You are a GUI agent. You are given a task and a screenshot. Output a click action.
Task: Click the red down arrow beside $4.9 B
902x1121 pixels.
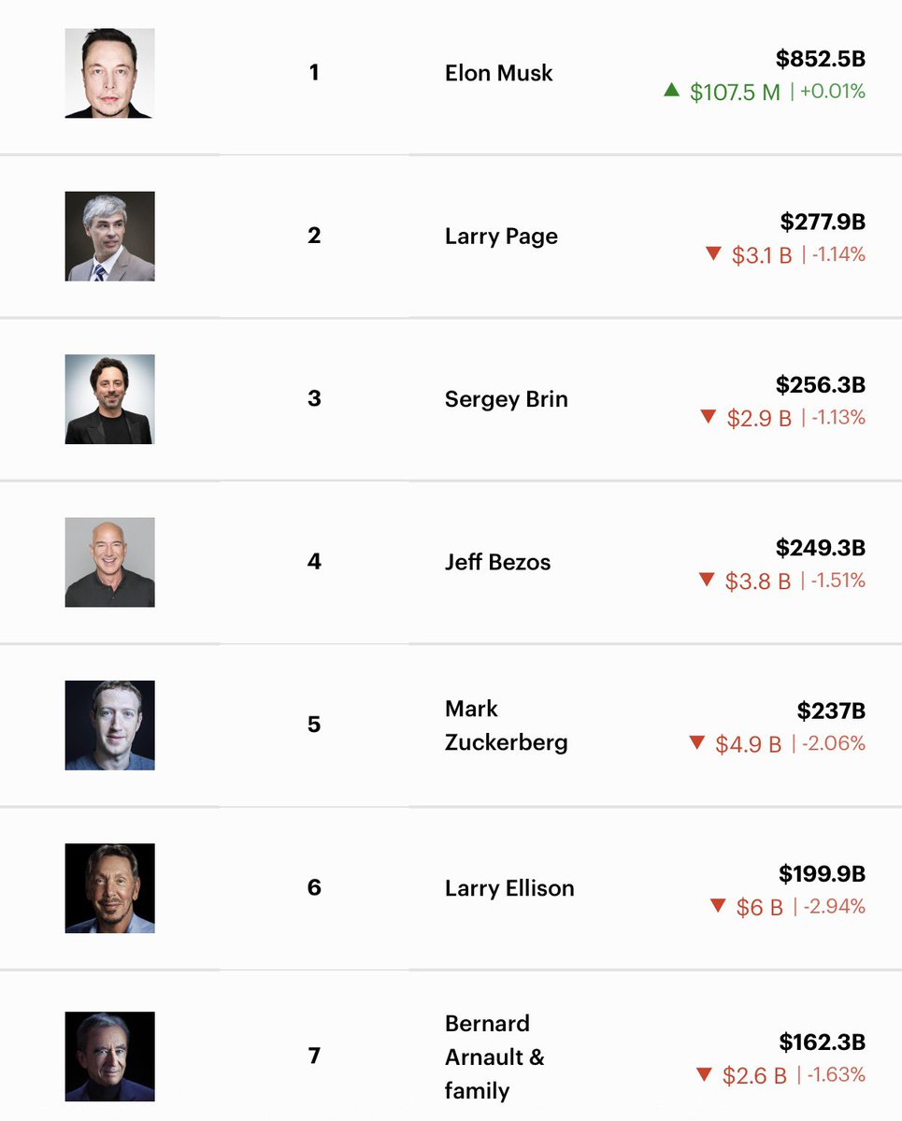coord(696,742)
